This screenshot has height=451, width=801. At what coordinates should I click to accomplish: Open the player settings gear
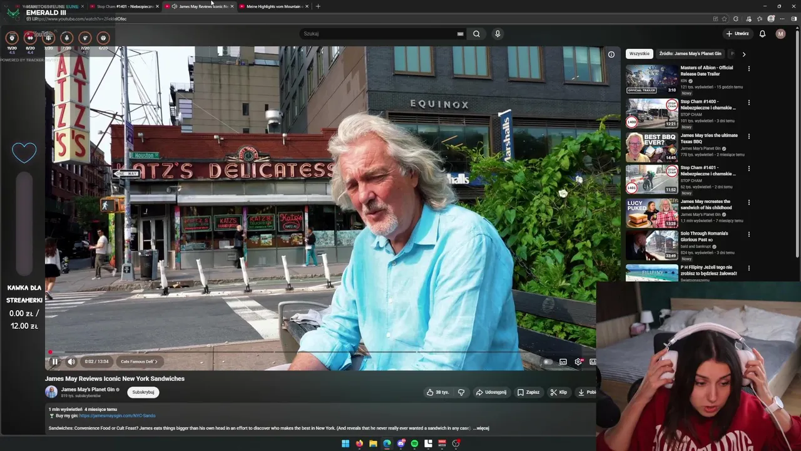(578, 361)
